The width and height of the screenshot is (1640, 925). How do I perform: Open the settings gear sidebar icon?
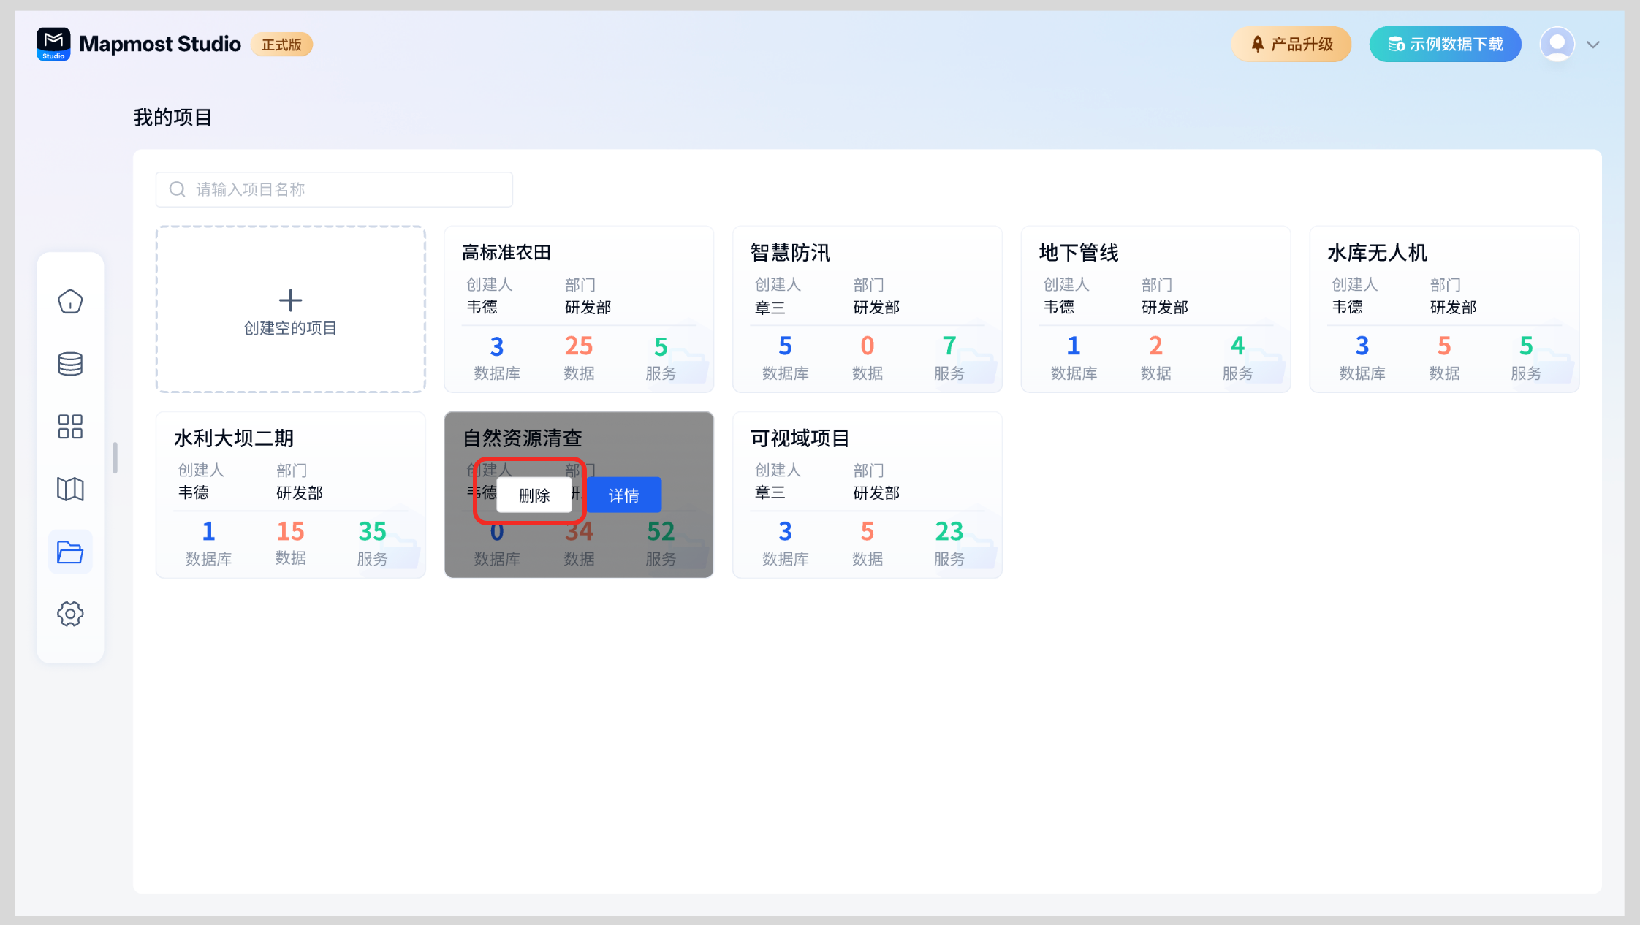click(x=70, y=614)
